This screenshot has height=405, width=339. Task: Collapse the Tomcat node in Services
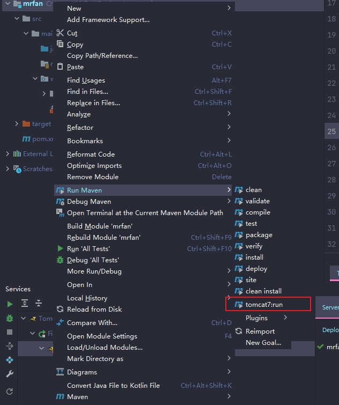pyautogui.click(x=23, y=318)
